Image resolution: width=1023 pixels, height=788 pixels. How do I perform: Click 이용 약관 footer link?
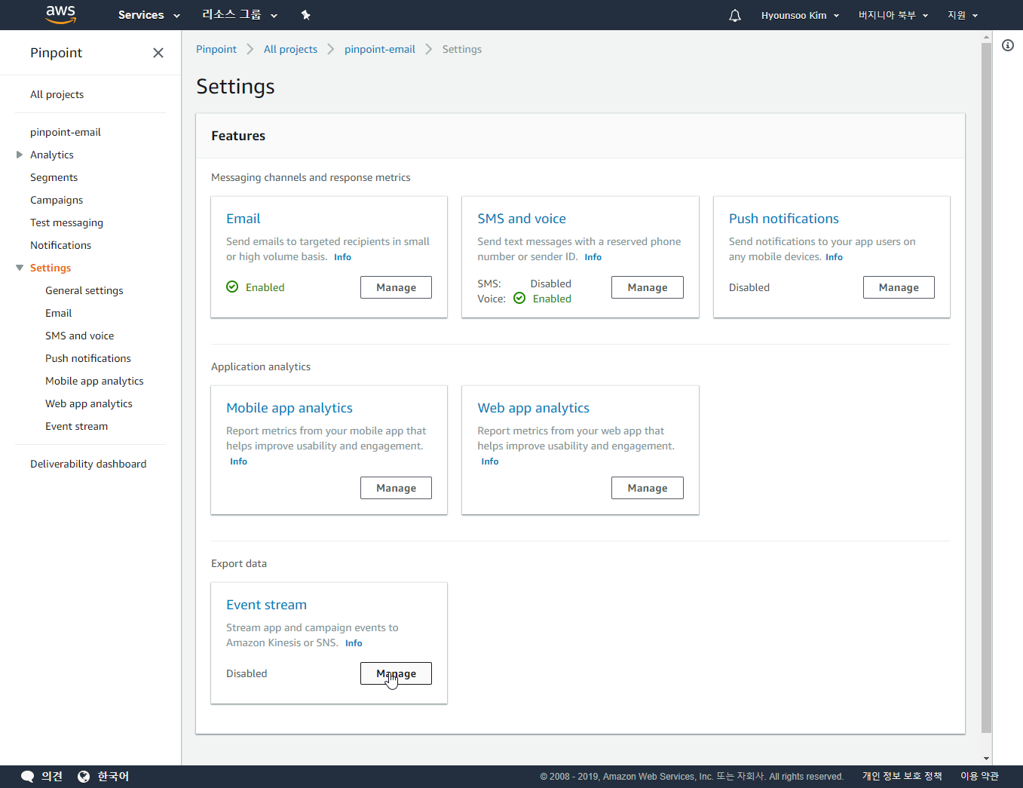tap(979, 777)
